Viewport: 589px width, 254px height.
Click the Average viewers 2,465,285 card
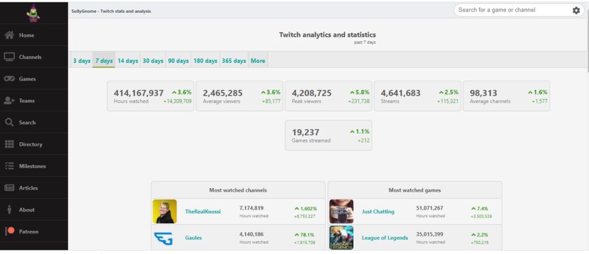pyautogui.click(x=240, y=96)
